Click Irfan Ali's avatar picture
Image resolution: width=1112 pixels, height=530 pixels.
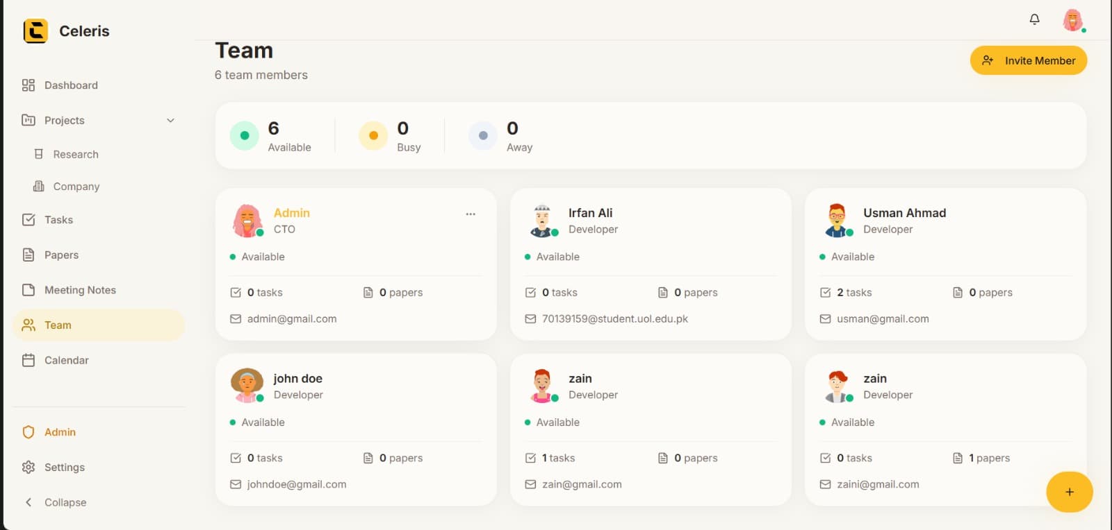(x=542, y=221)
